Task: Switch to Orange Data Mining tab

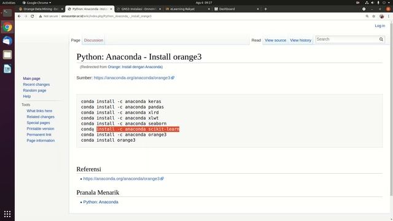Action: point(41,9)
